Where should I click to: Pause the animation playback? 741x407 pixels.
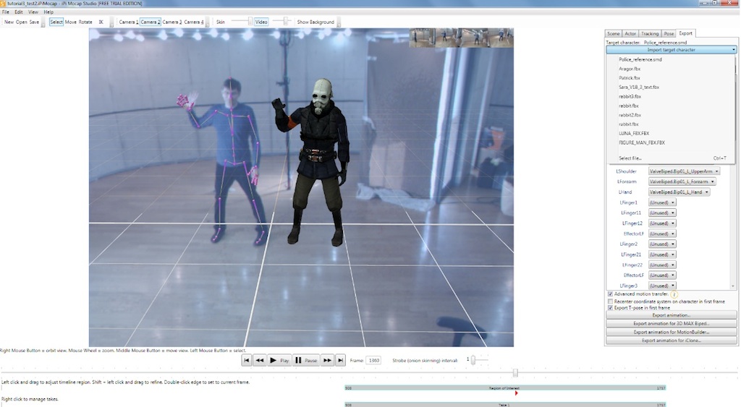coord(306,360)
